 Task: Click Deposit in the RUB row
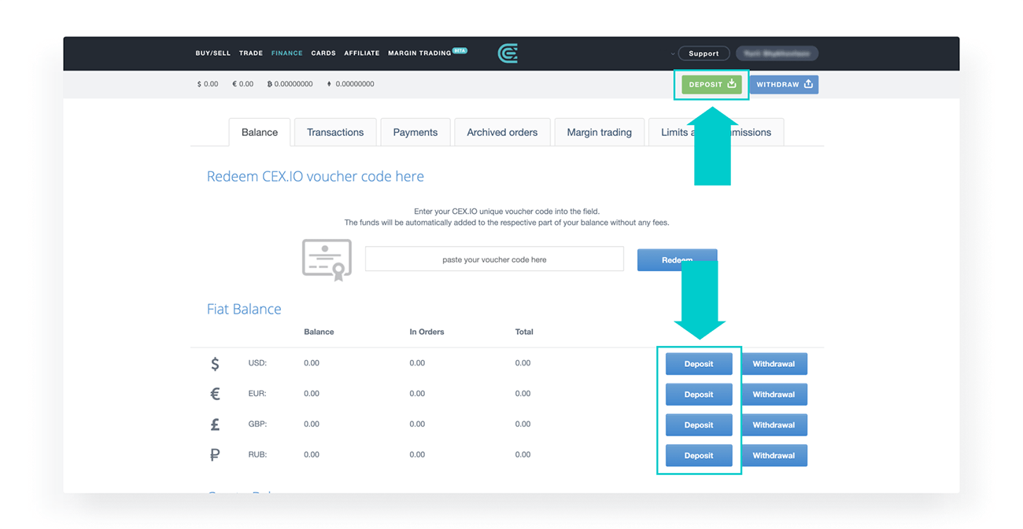[x=699, y=455]
